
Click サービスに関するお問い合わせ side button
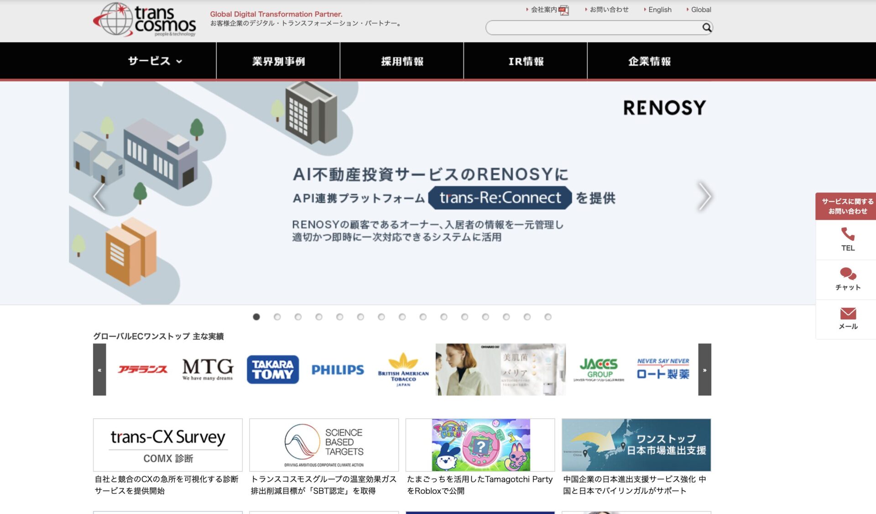[847, 206]
